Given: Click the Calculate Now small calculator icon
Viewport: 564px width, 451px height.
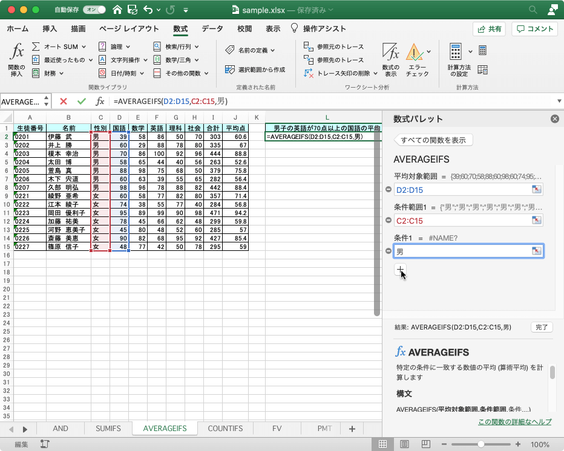Looking at the screenshot, I should pos(483,50).
